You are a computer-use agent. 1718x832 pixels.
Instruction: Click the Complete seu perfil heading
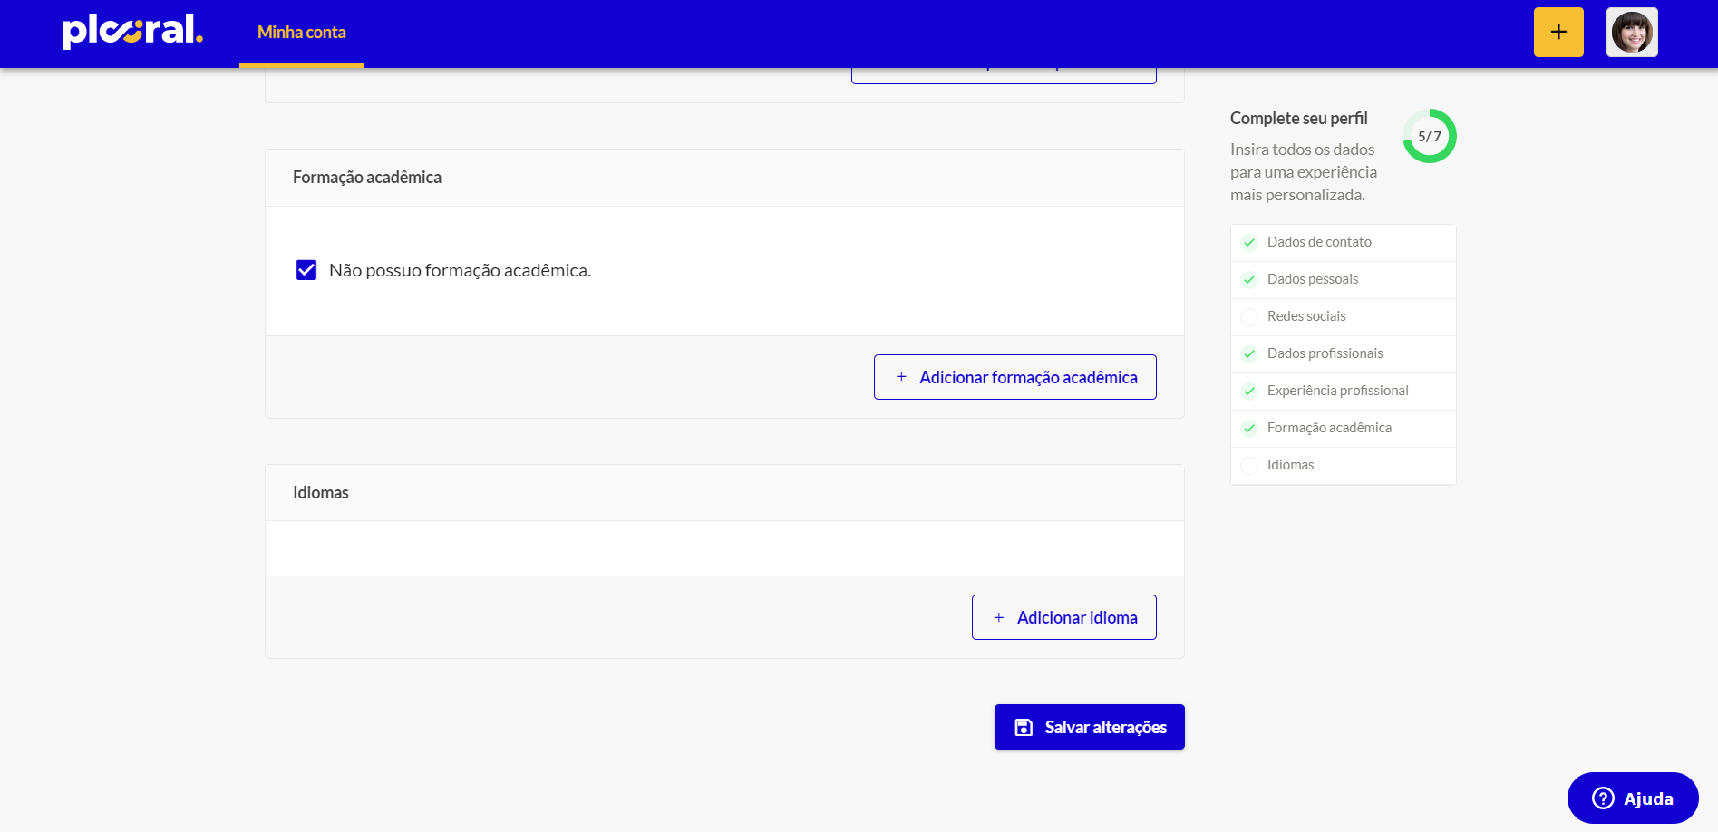click(1298, 119)
